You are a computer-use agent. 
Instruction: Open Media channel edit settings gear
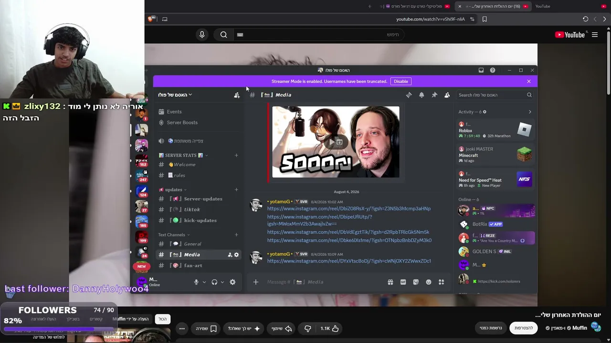click(x=236, y=255)
